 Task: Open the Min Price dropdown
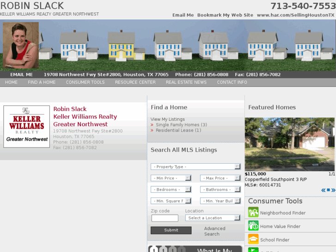click(x=171, y=178)
